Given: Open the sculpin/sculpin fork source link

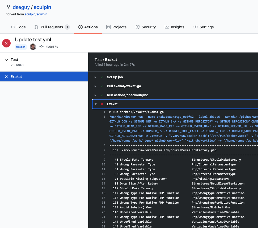Looking at the screenshot, I should pos(36,14).
